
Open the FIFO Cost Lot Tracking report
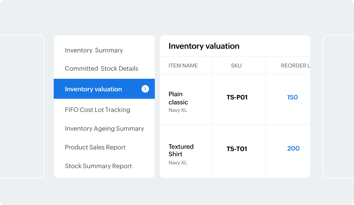[97, 110]
